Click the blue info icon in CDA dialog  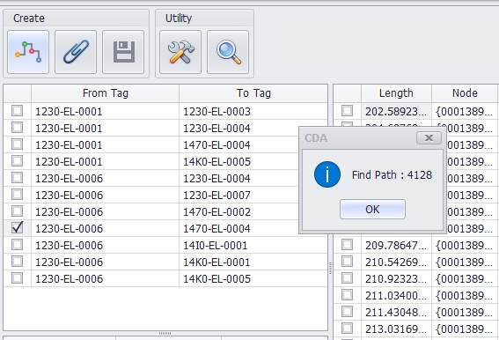[327, 174]
